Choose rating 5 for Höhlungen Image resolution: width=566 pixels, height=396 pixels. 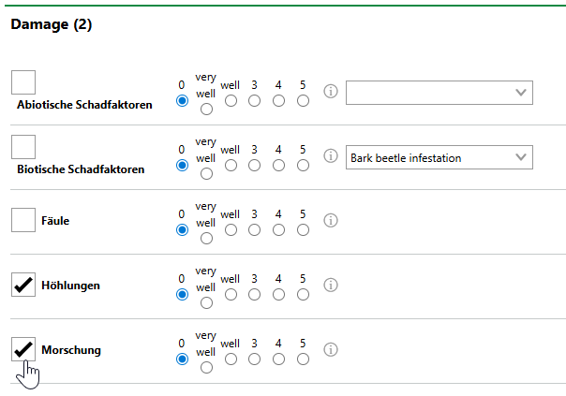[x=303, y=294]
